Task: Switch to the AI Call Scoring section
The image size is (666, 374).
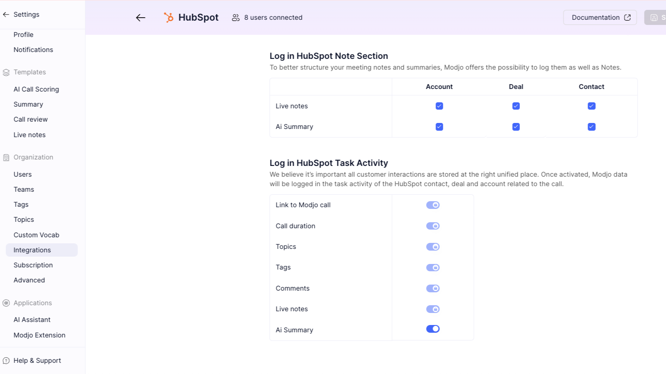Action: point(36,89)
